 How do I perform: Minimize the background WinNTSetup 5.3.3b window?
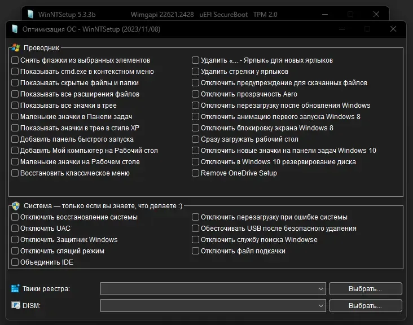click(x=325, y=14)
